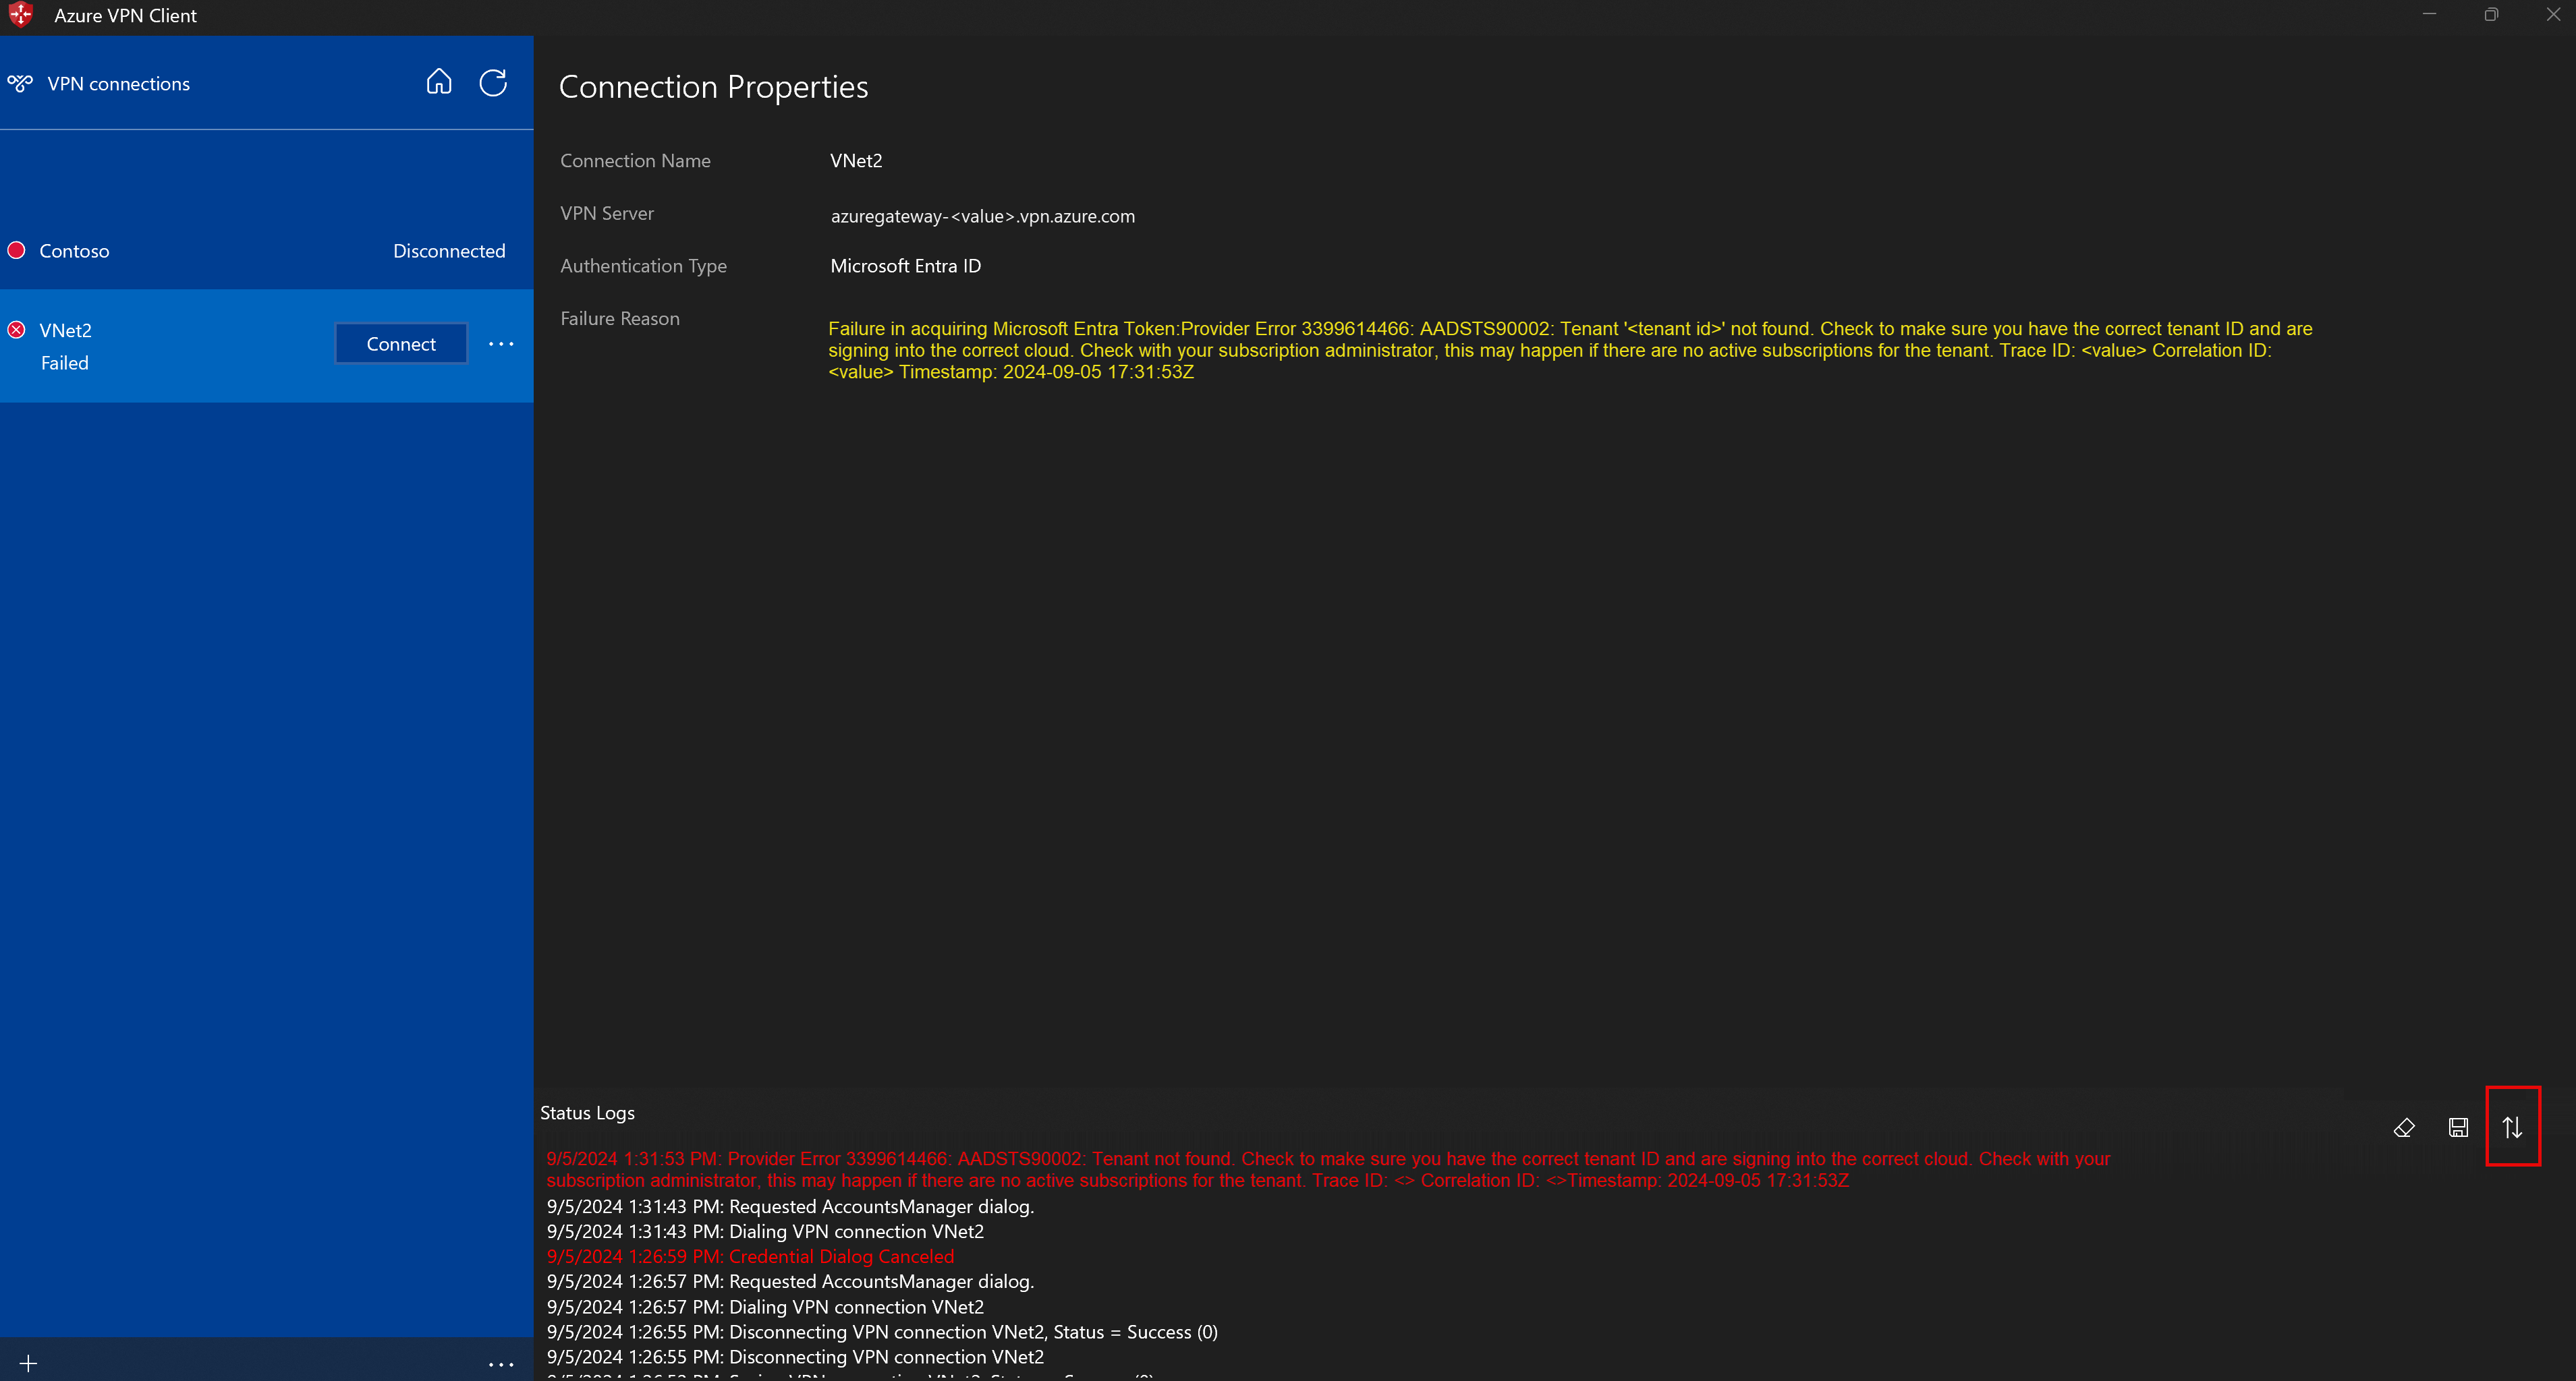The image size is (2576, 1381).
Task: Click the VPN connections network icon
Action: coord(20,84)
